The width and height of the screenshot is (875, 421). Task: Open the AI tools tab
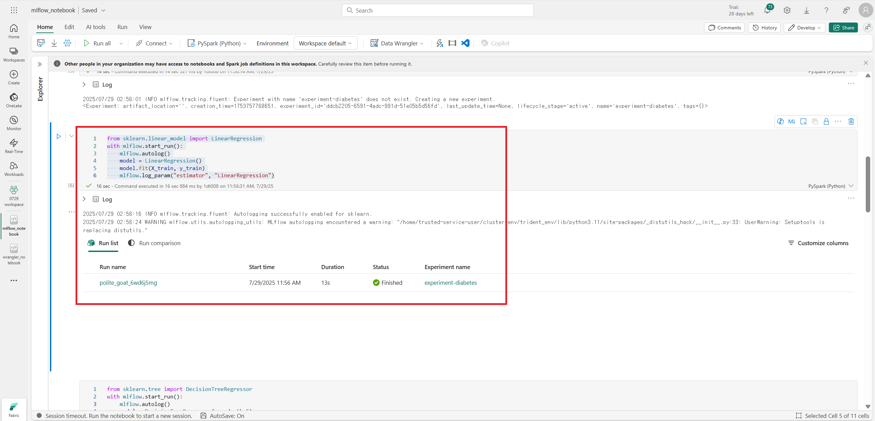pos(96,27)
